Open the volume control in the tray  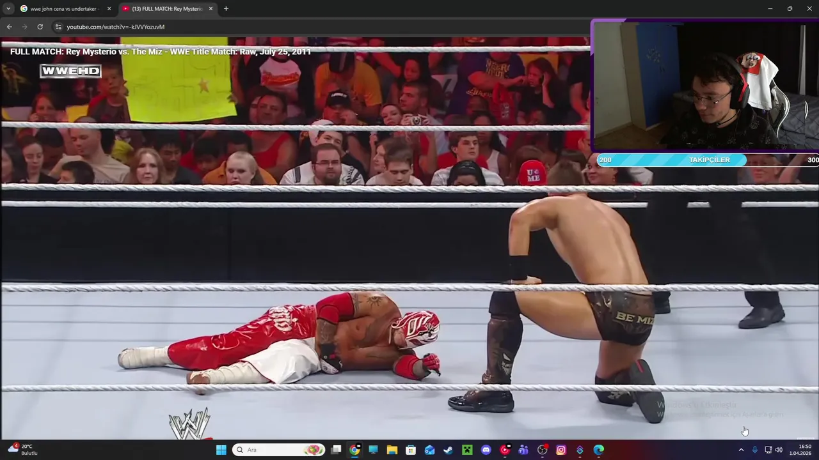point(779,450)
